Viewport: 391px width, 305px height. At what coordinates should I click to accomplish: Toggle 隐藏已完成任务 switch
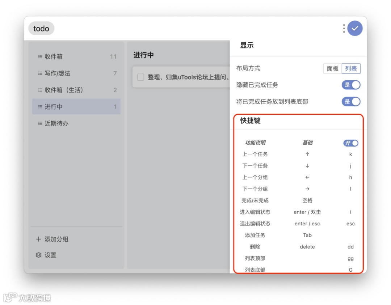click(351, 85)
